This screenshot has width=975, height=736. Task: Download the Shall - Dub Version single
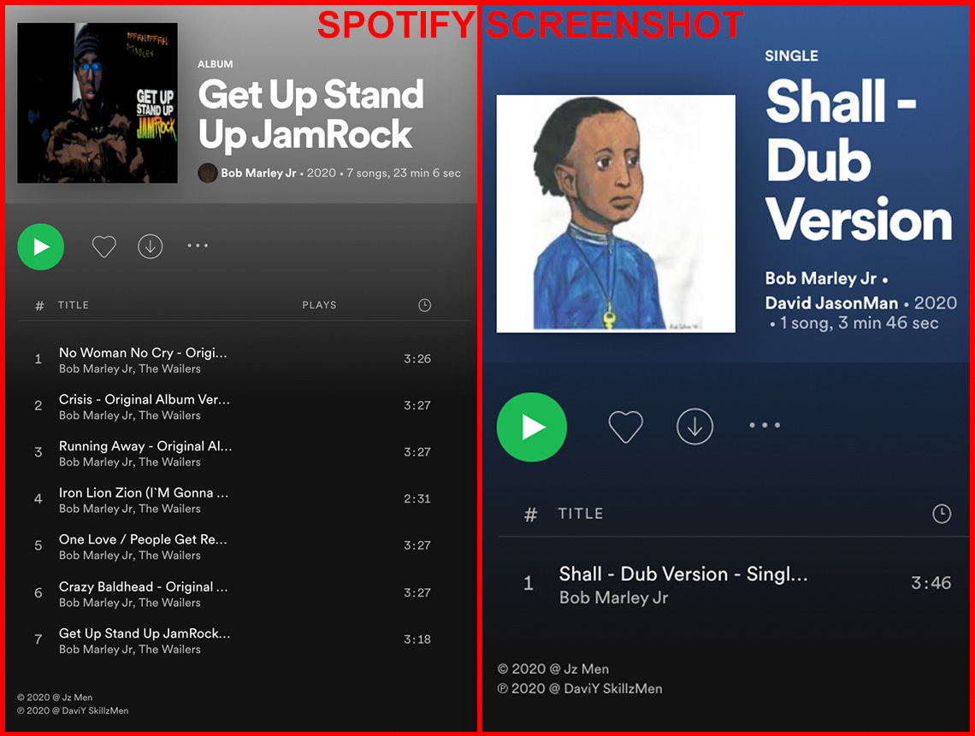coord(694,427)
